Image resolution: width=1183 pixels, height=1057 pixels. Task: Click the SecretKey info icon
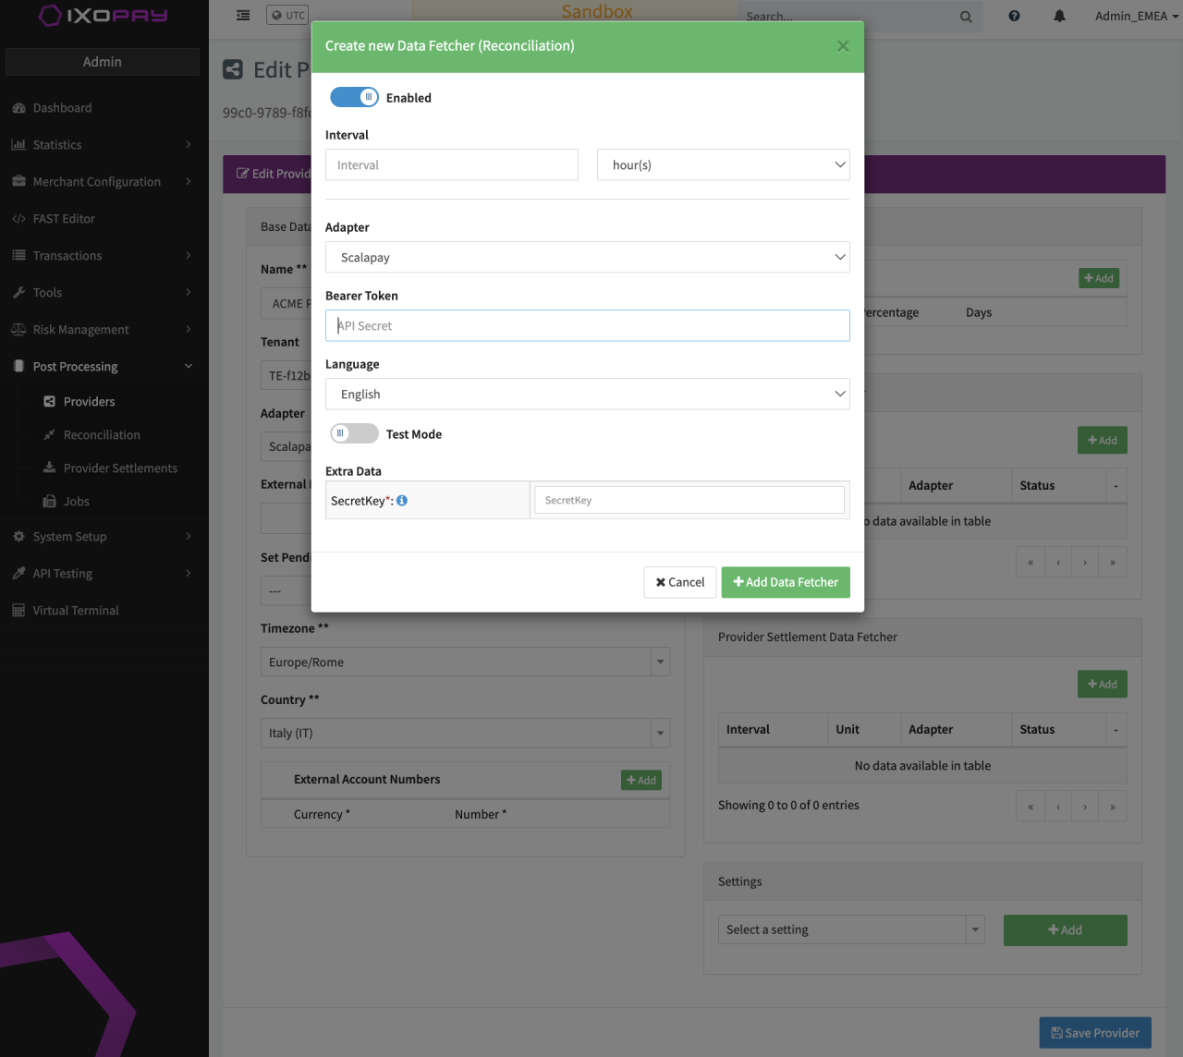[402, 501]
